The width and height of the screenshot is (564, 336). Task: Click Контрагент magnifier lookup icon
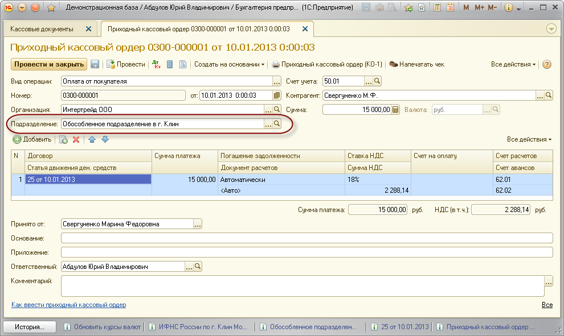tap(549, 96)
